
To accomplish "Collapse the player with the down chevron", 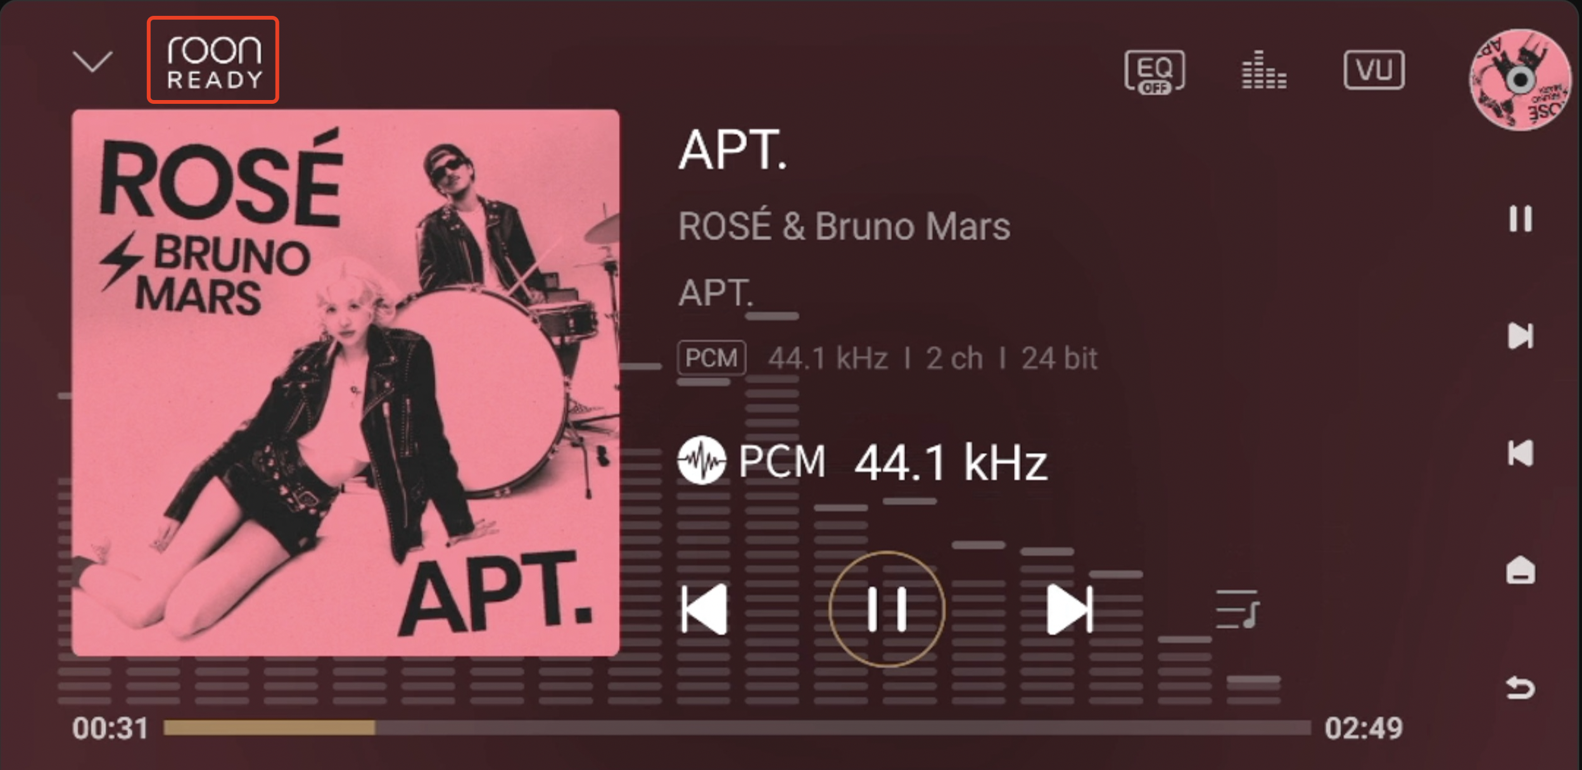I will pos(92,61).
